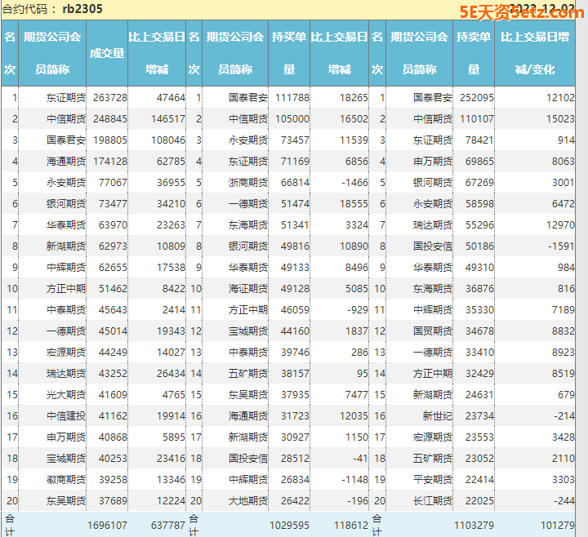Select long position change 12035 for 海通期货
Image resolution: width=588 pixels, height=537 pixels.
354,416
